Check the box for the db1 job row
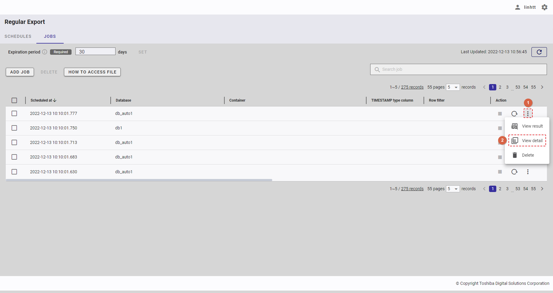Screen dimensions: 553x293 click(x=14, y=128)
